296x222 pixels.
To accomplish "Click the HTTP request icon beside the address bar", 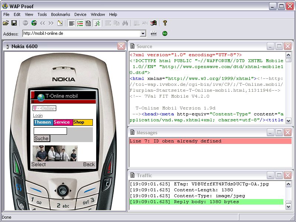I will pyautogui.click(x=154, y=34).
